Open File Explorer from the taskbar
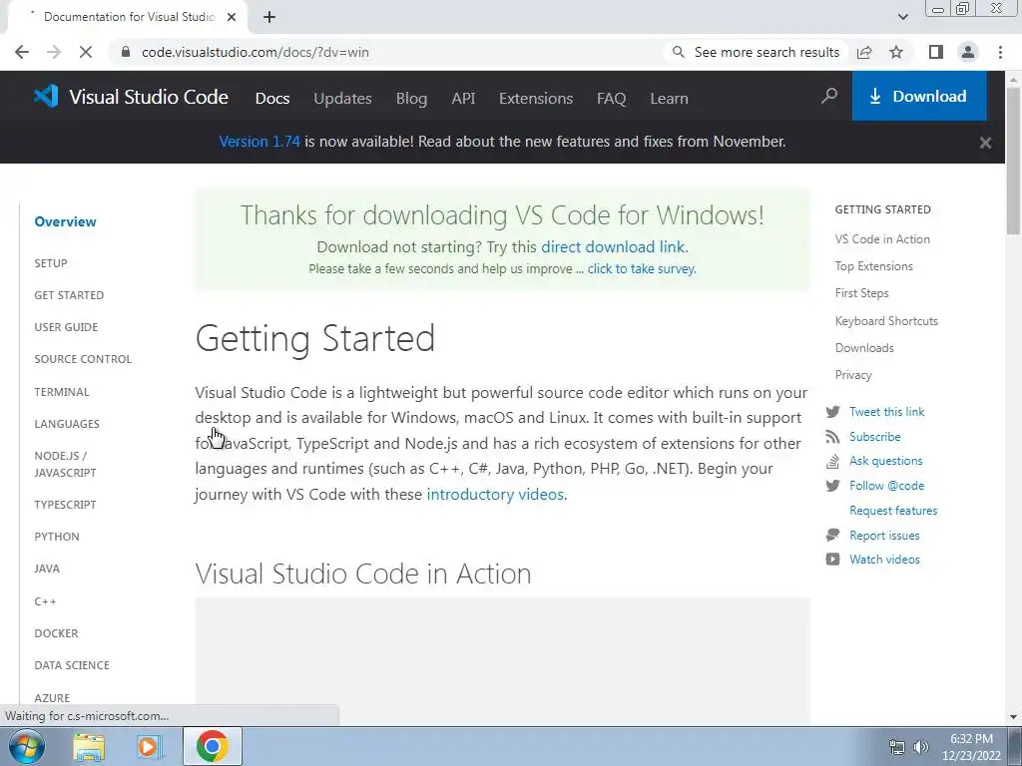1022x766 pixels. click(x=89, y=747)
